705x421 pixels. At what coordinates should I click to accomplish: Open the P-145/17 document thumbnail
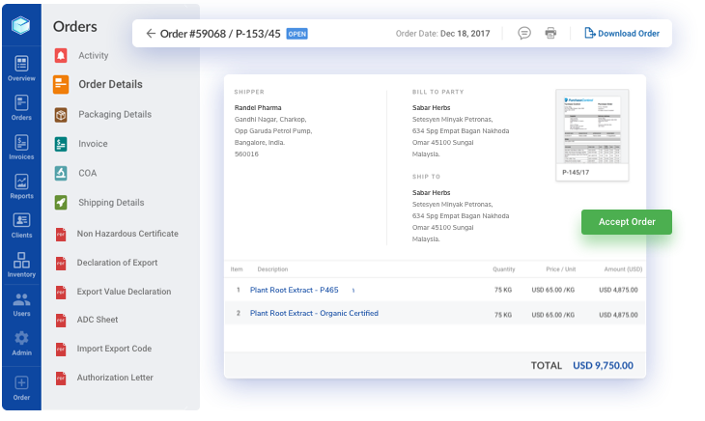592,135
